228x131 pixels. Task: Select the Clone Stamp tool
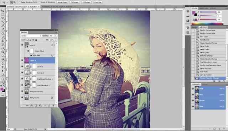[2, 41]
